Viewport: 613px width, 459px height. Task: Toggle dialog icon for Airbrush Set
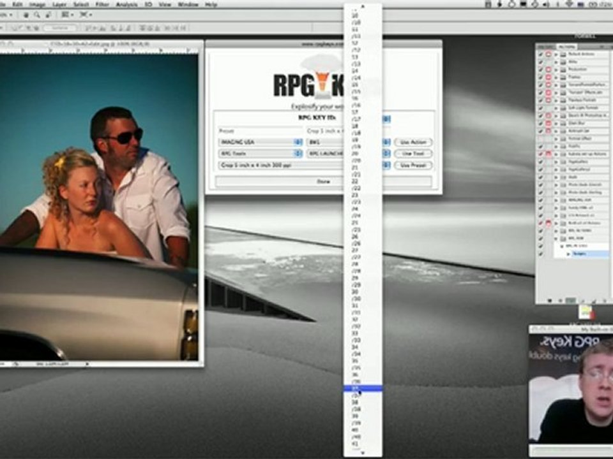[548, 131]
